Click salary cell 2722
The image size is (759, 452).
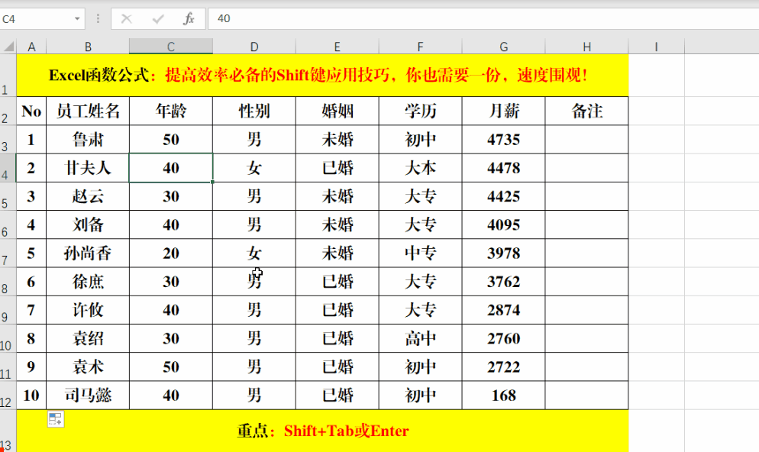click(504, 366)
